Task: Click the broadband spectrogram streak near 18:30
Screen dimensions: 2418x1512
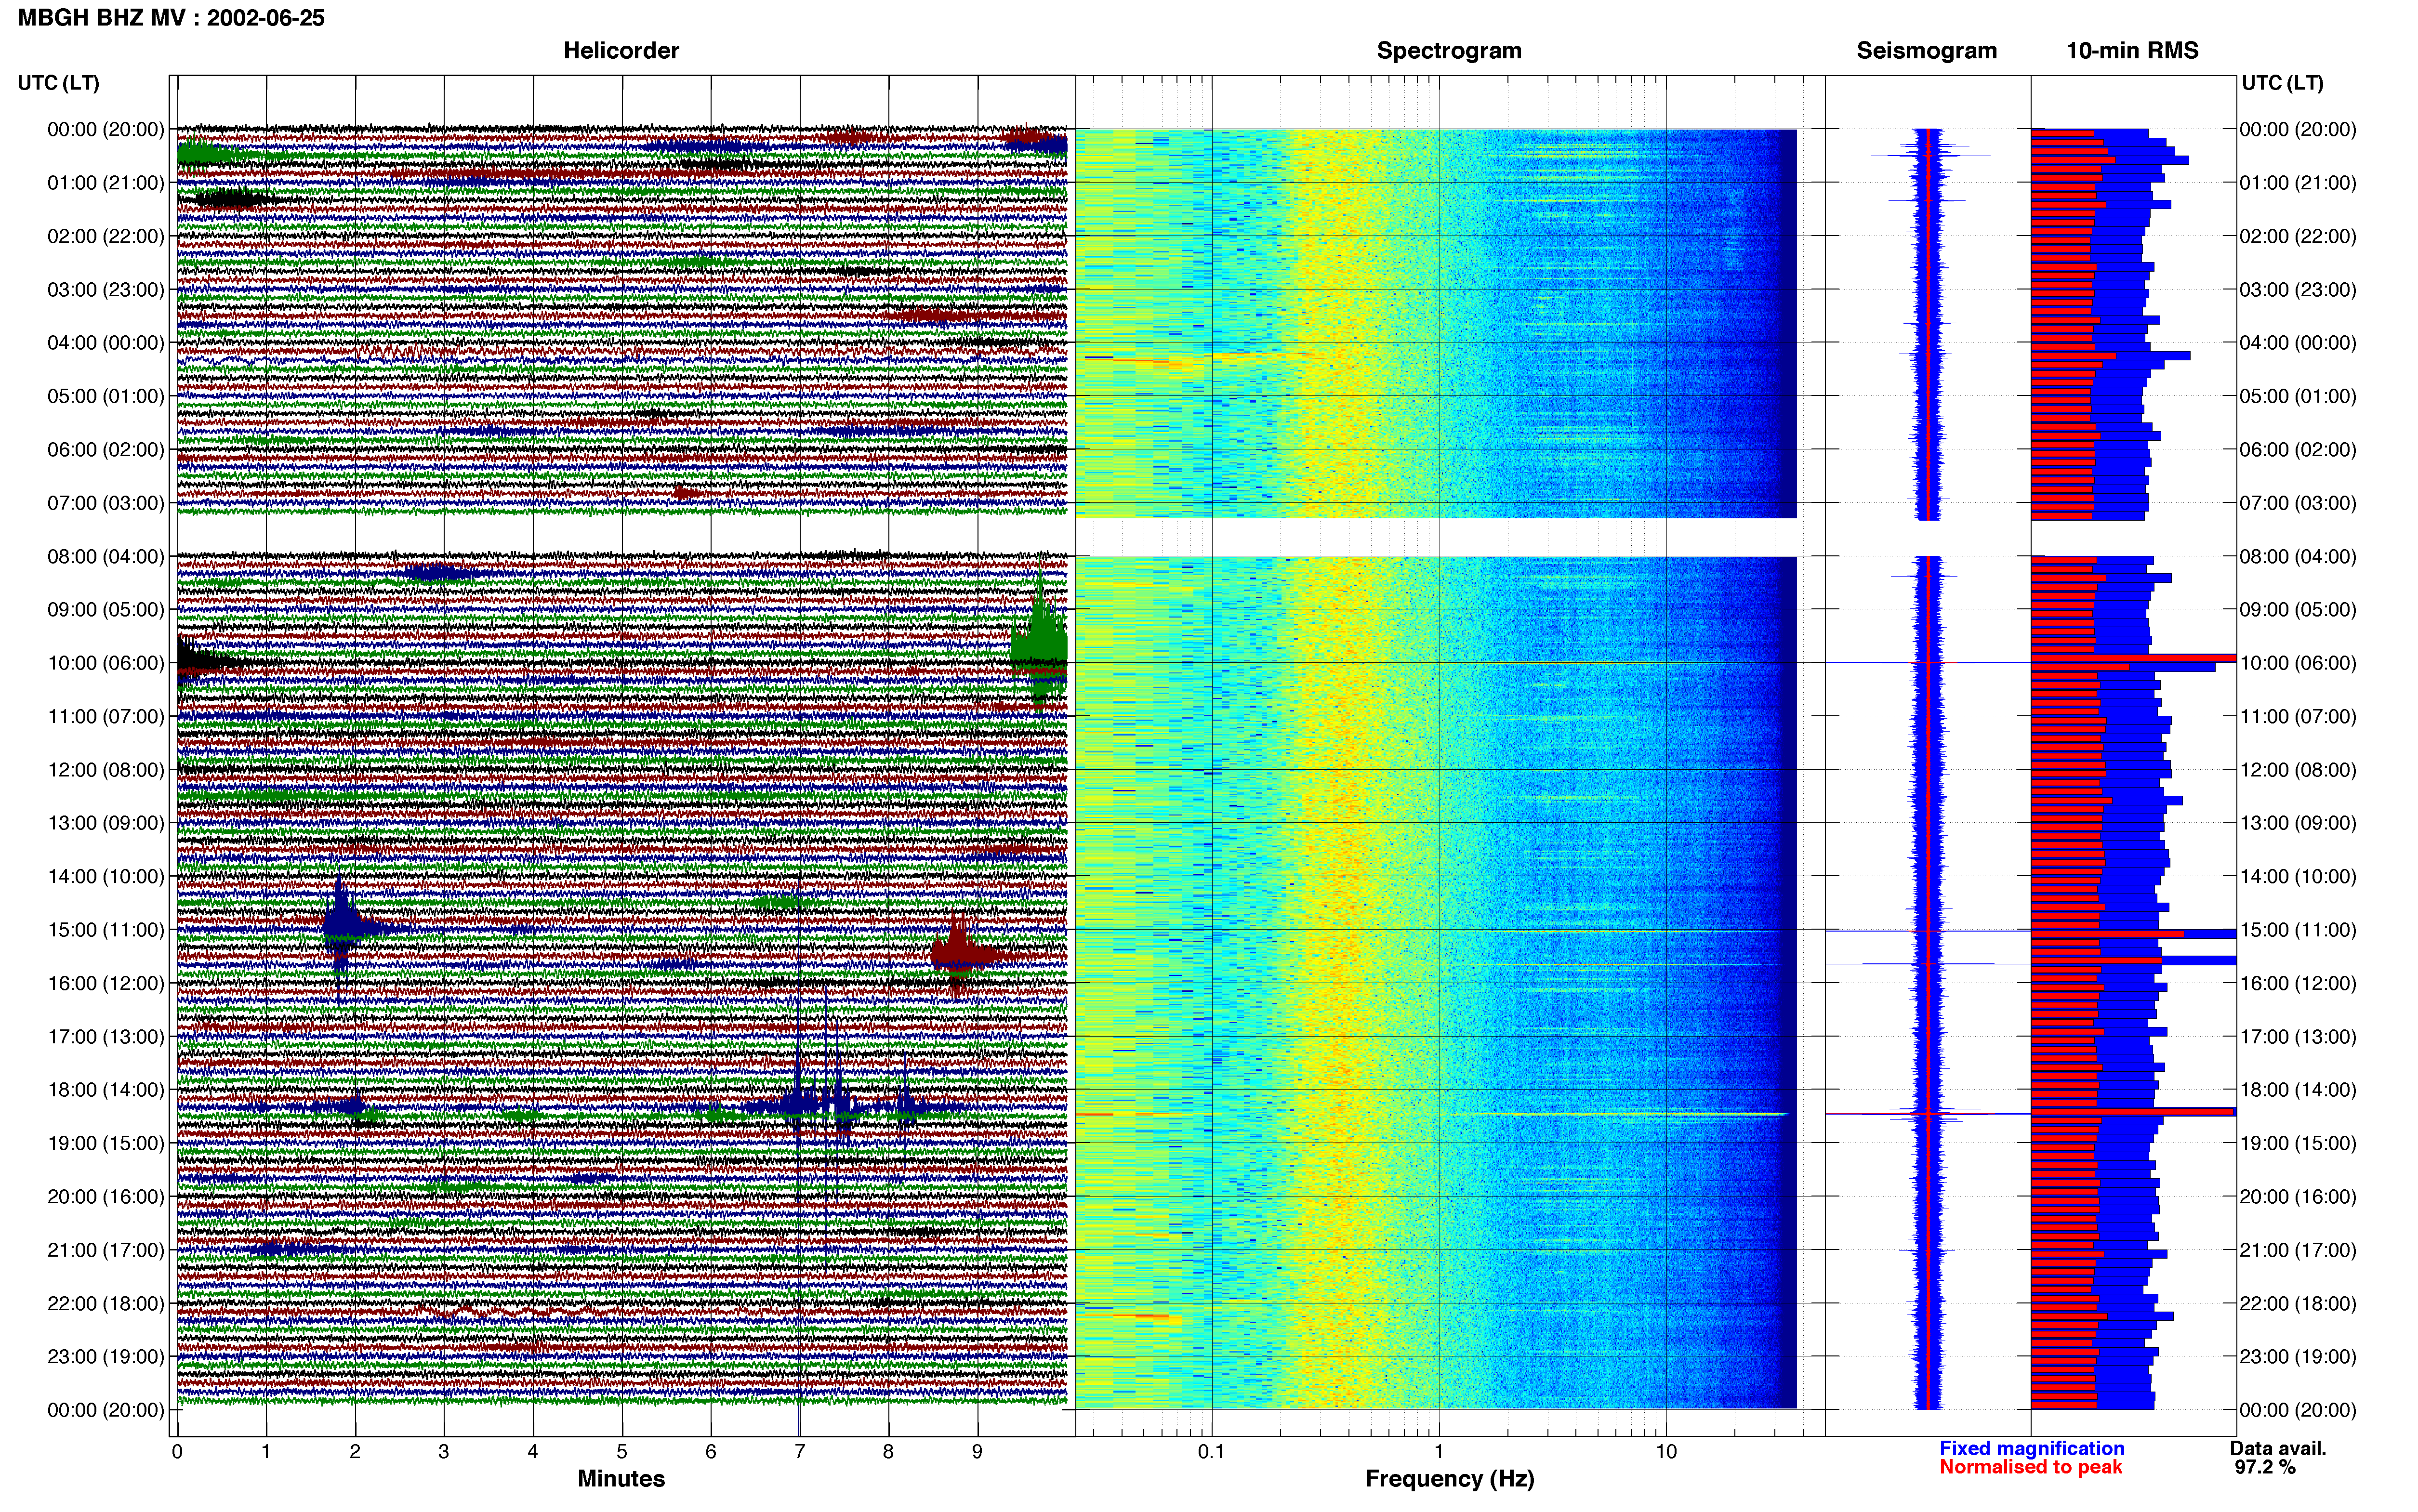Action: pos(1620,1114)
